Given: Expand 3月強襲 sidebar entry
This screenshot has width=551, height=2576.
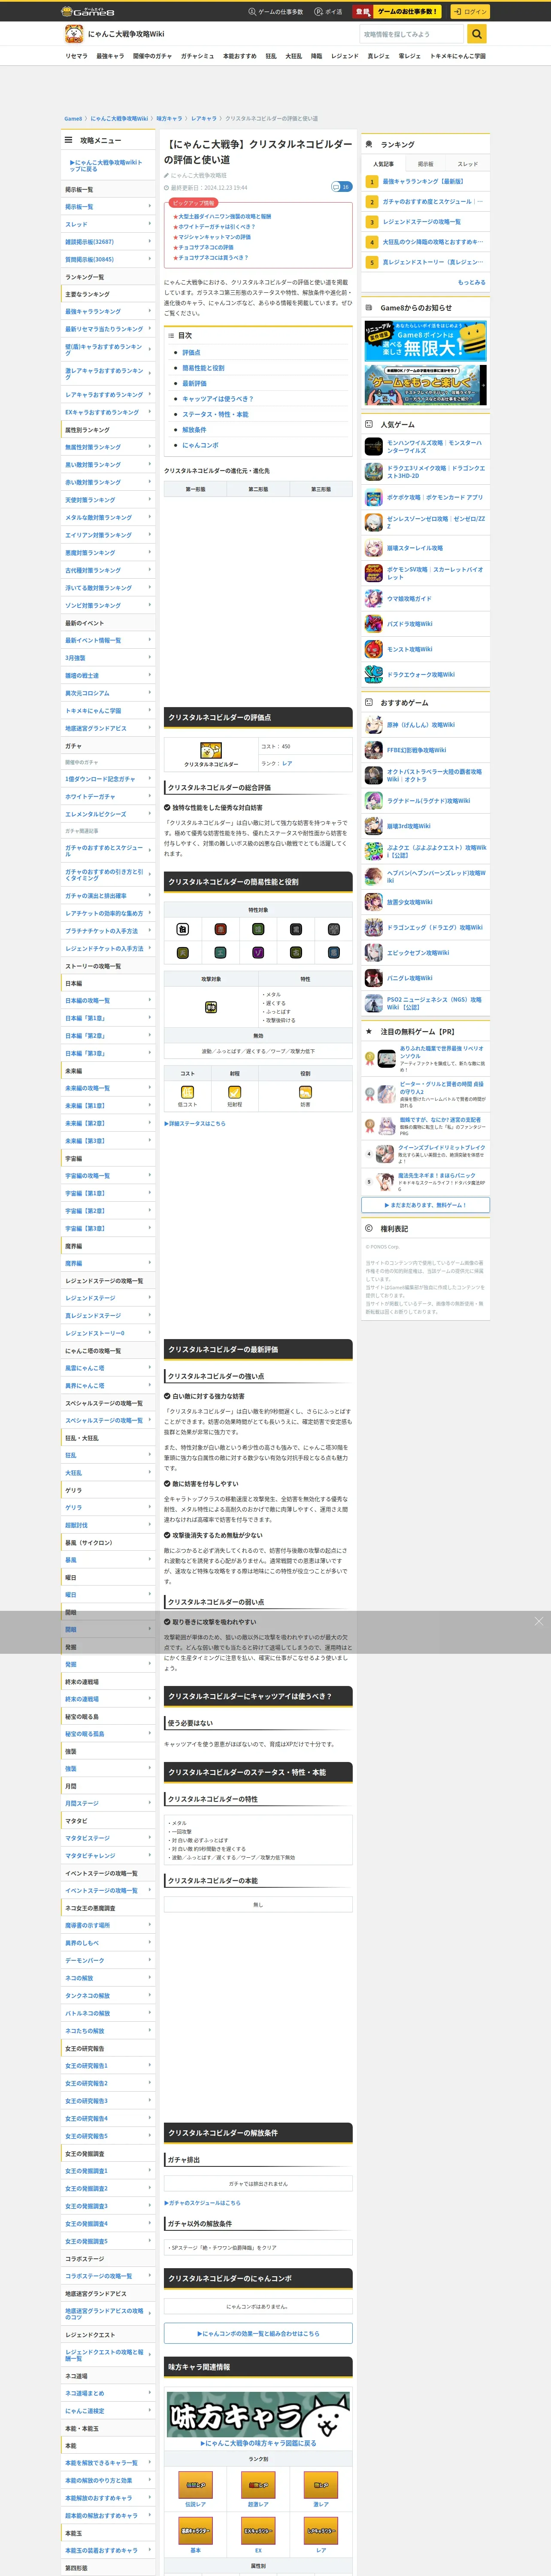Looking at the screenshot, I should [108, 658].
